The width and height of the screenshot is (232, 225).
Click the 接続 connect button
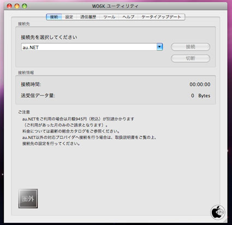191,47
